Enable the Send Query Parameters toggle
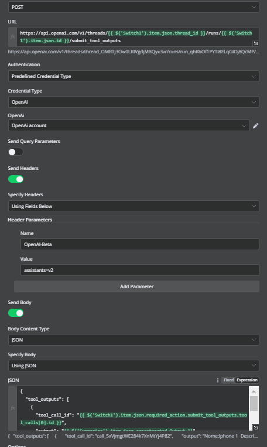 coord(16,152)
